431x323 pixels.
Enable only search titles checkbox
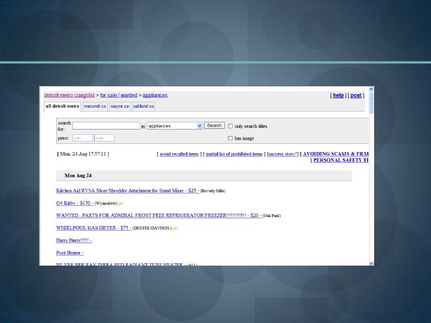click(230, 126)
